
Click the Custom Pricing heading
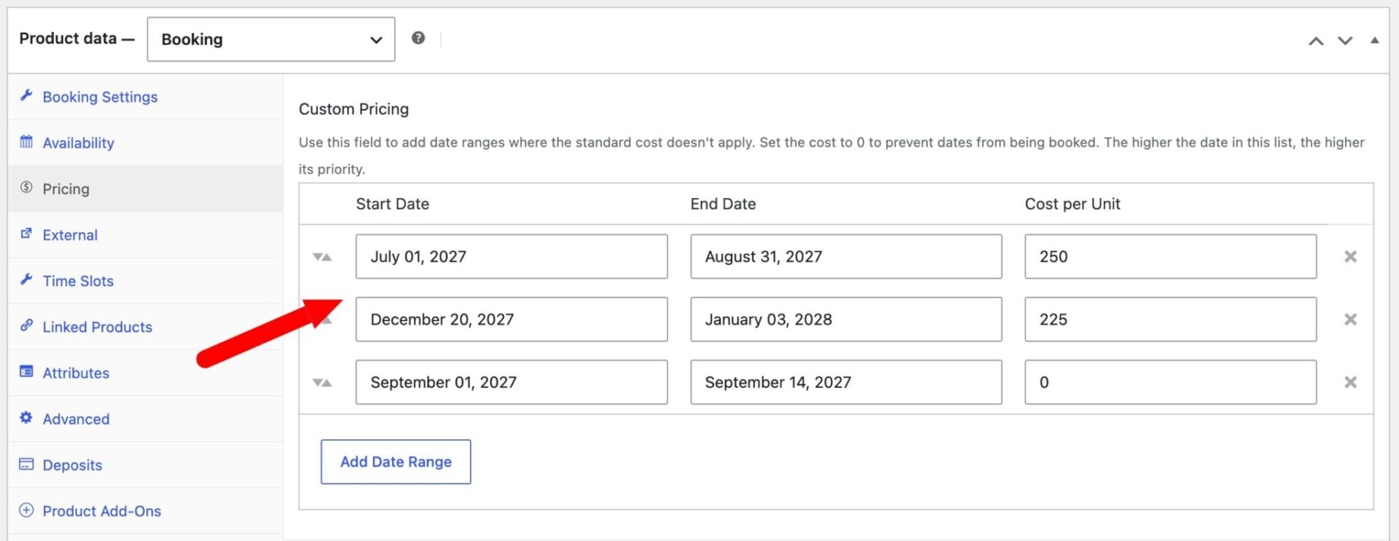click(x=353, y=109)
